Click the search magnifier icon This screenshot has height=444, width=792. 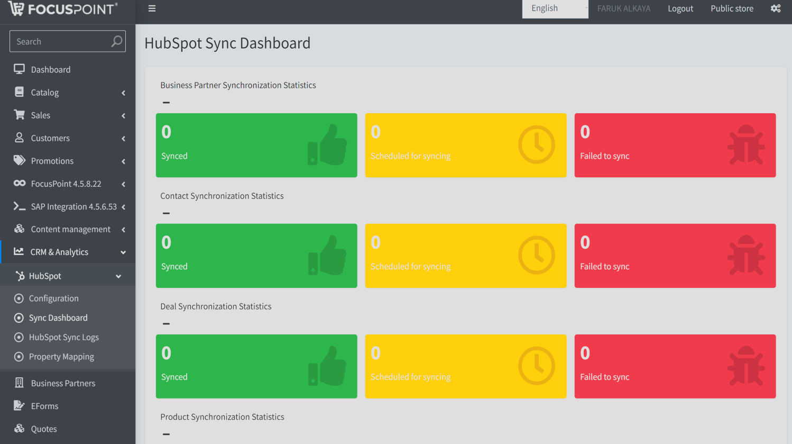(x=117, y=41)
